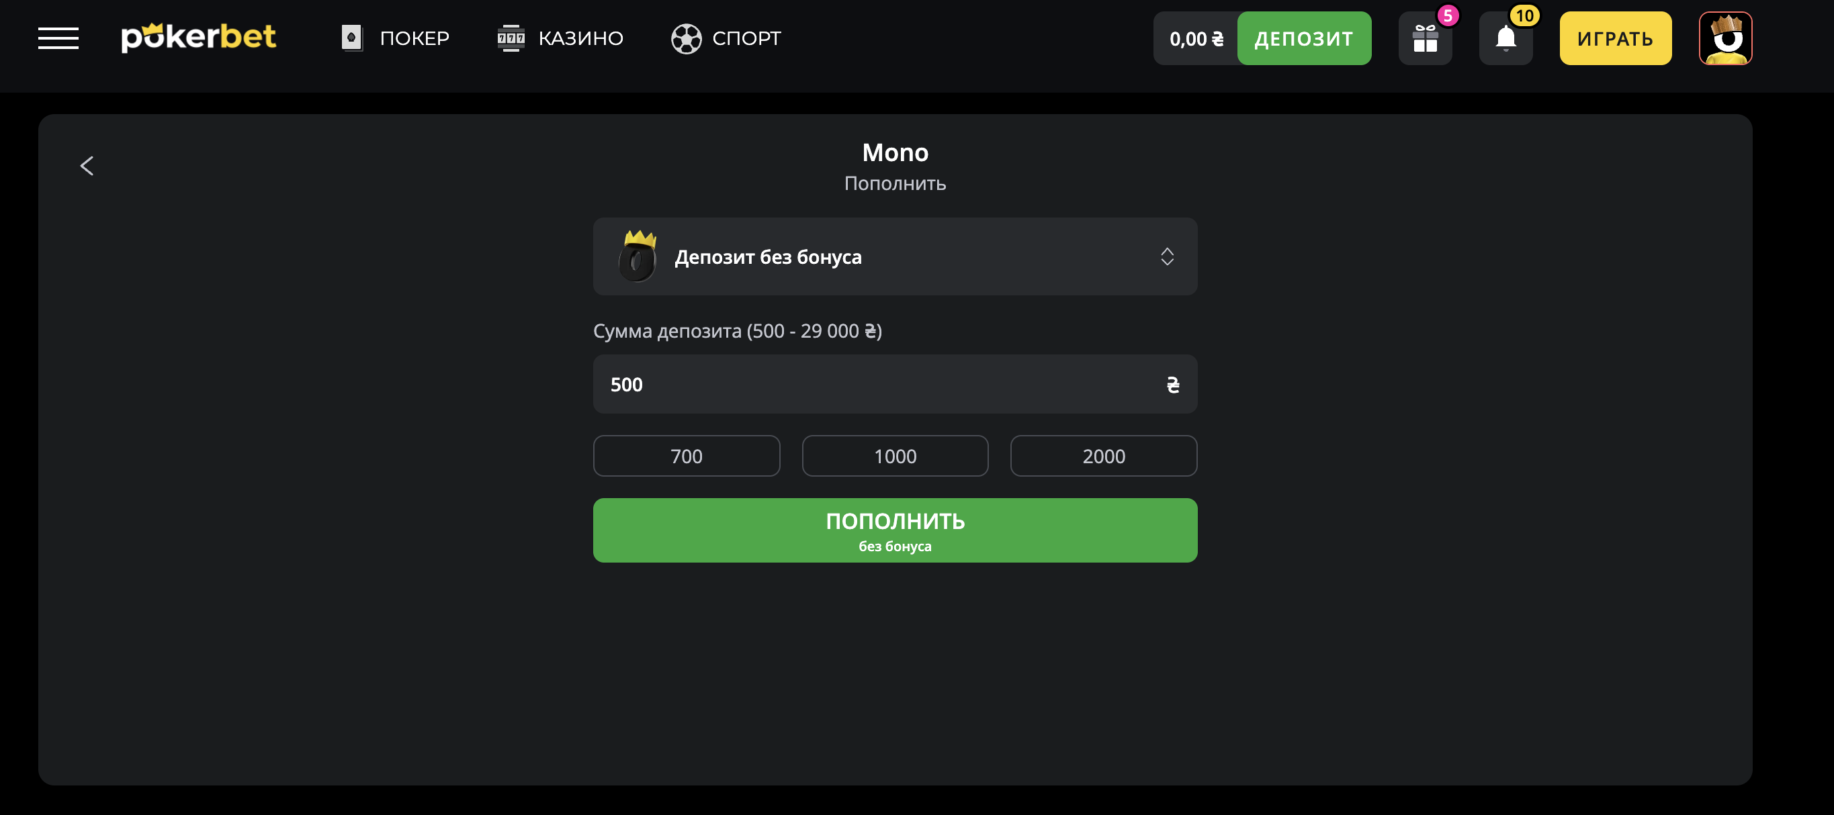1834x815 pixels.
Task: Click the pokerbet logo
Action: [x=199, y=38]
